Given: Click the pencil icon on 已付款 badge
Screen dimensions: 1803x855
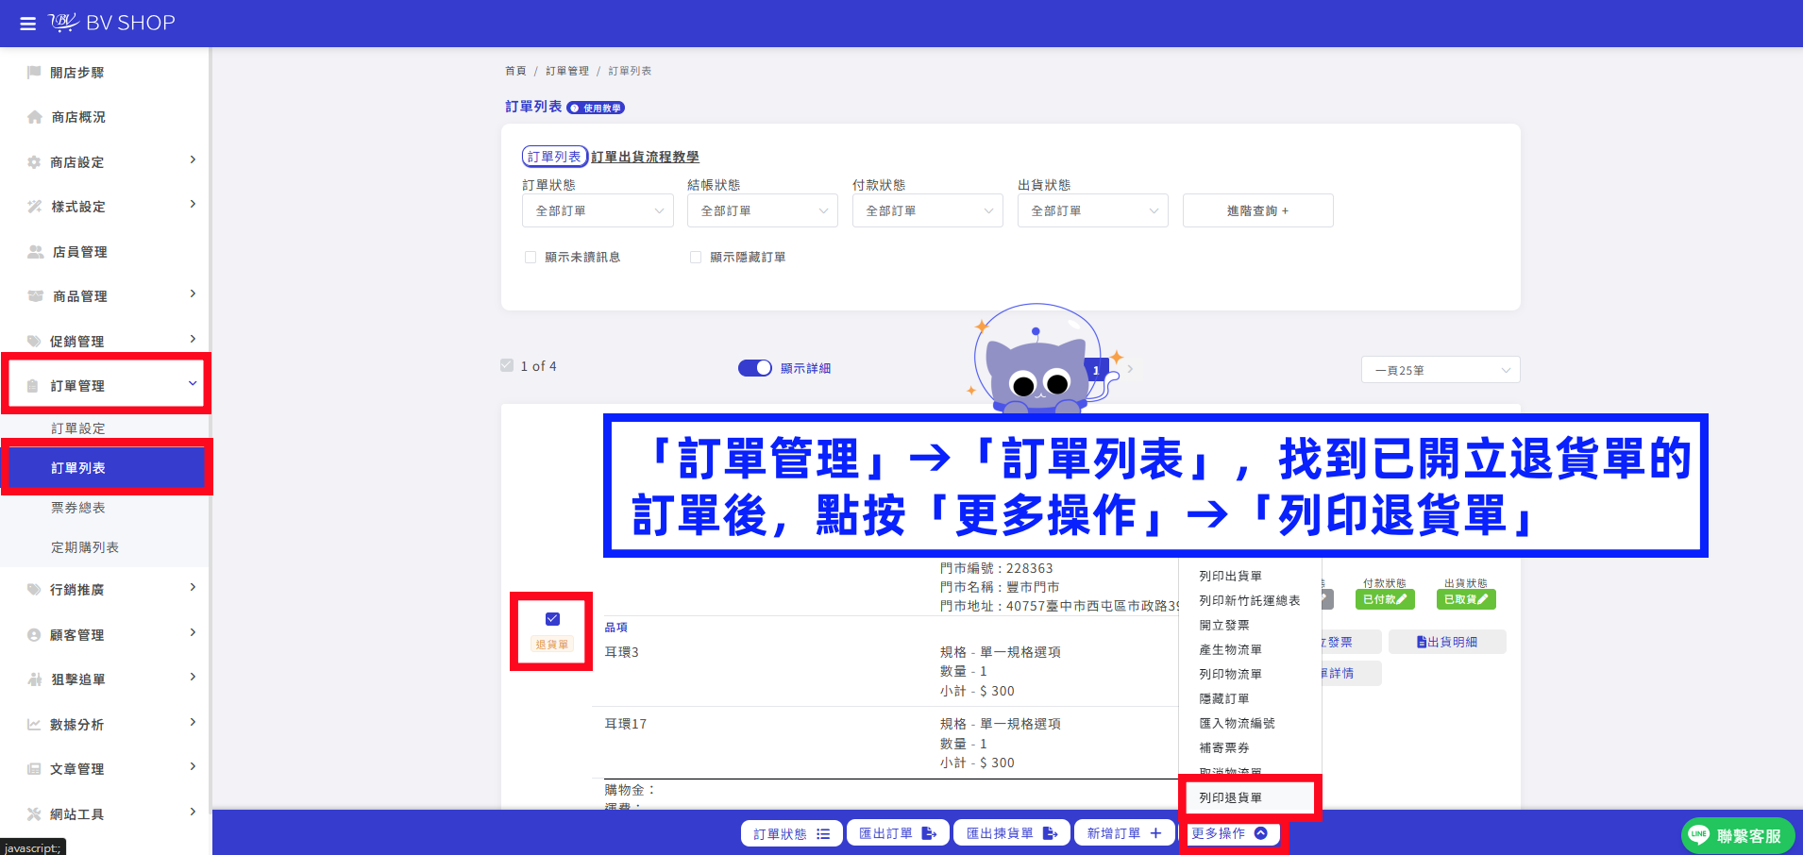Looking at the screenshot, I should (1402, 599).
